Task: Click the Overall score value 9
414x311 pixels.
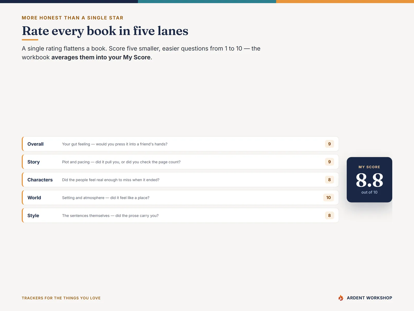Action: (x=329, y=144)
